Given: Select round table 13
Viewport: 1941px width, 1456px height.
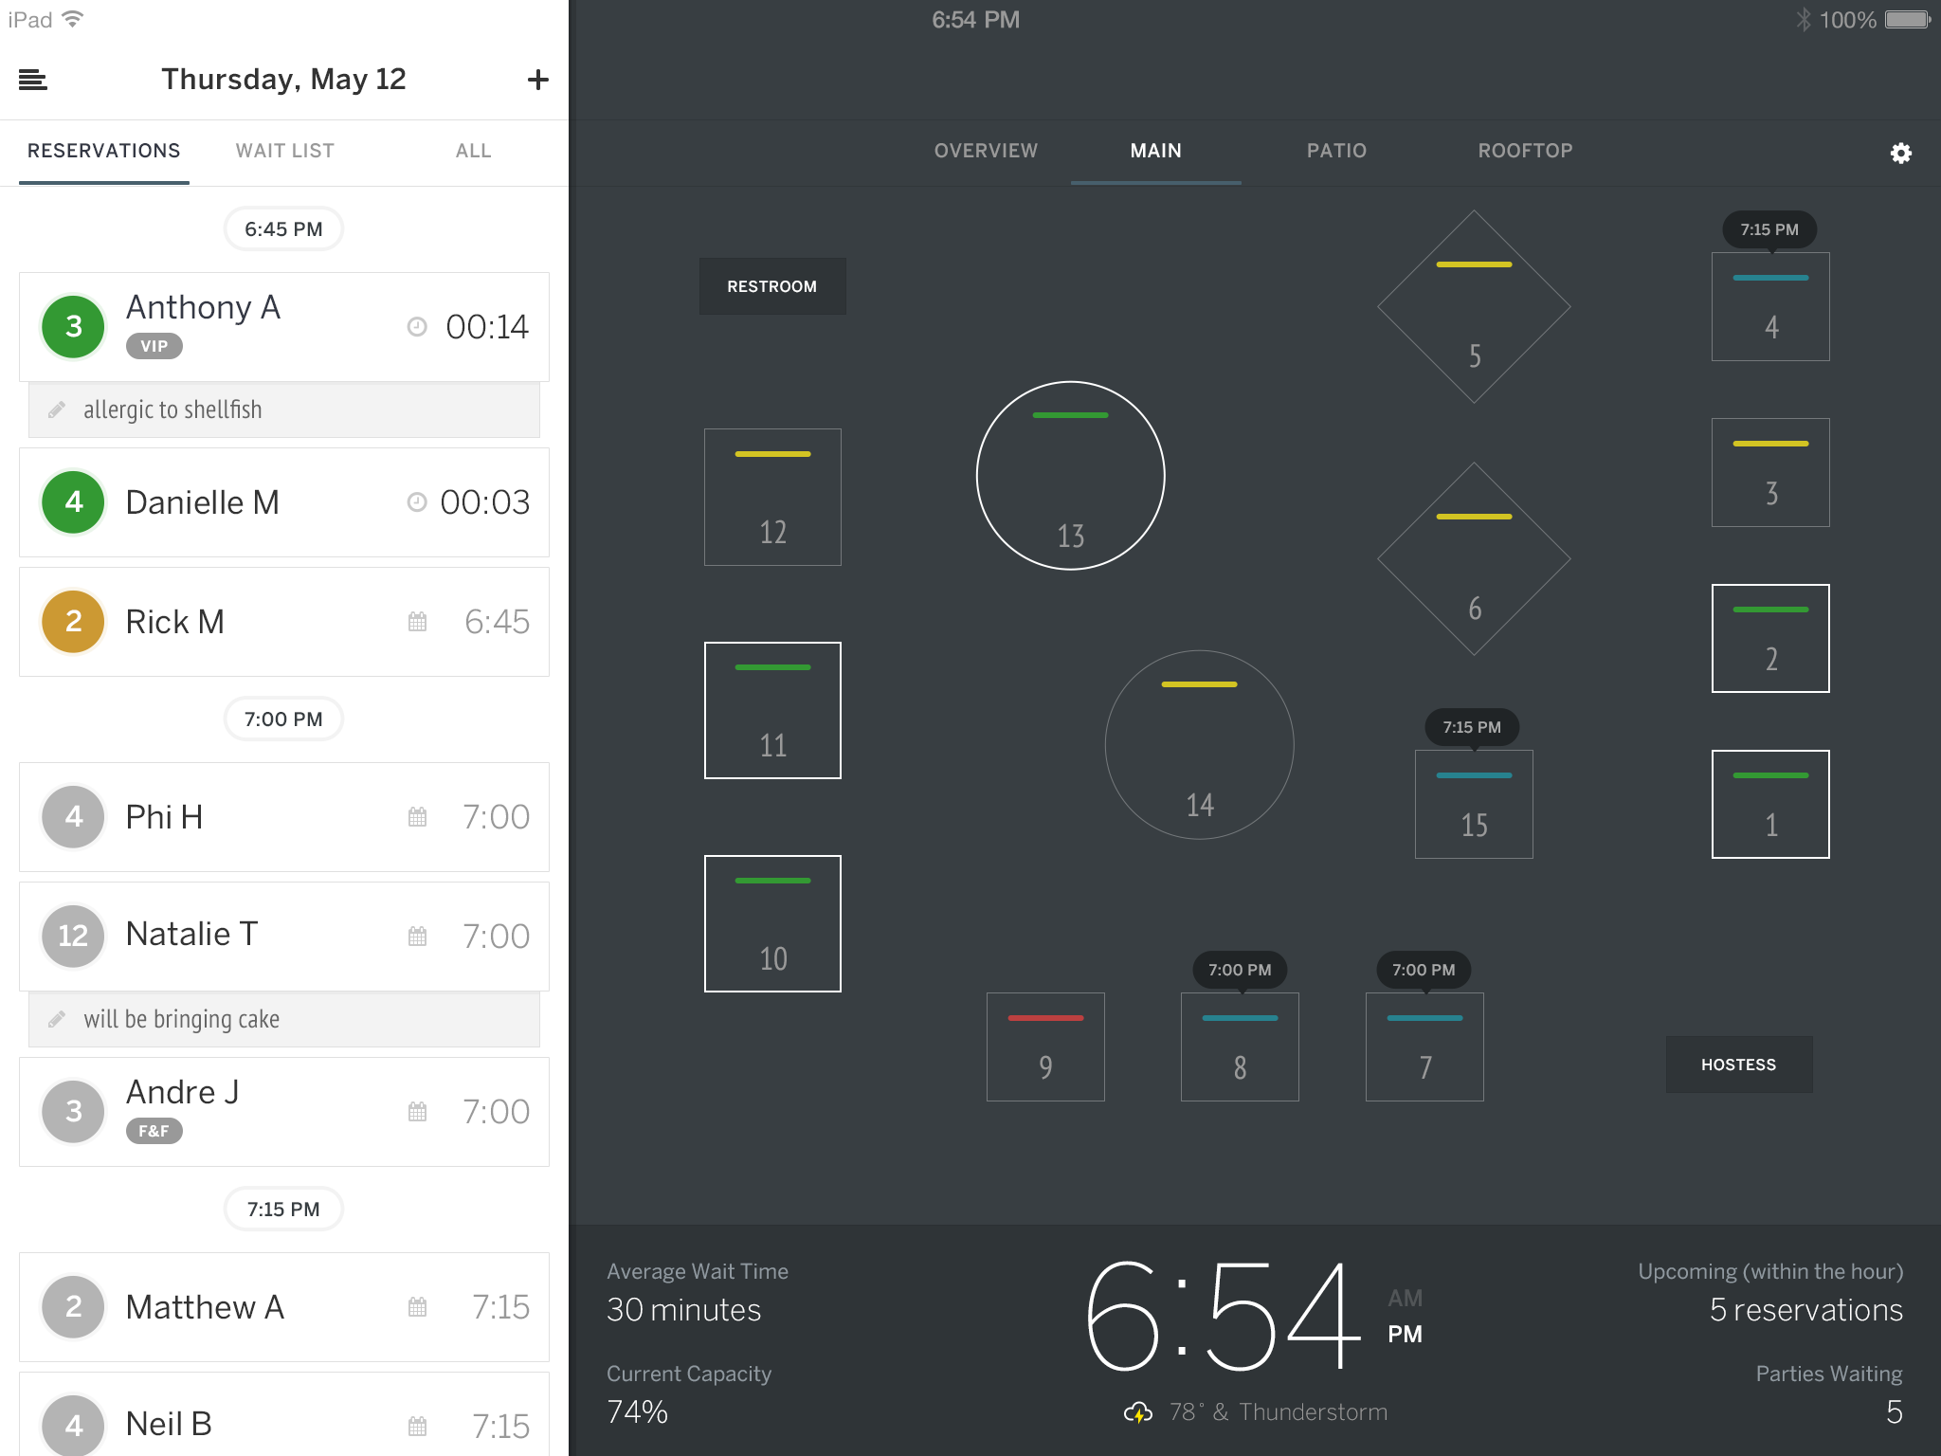Looking at the screenshot, I should click(1070, 476).
